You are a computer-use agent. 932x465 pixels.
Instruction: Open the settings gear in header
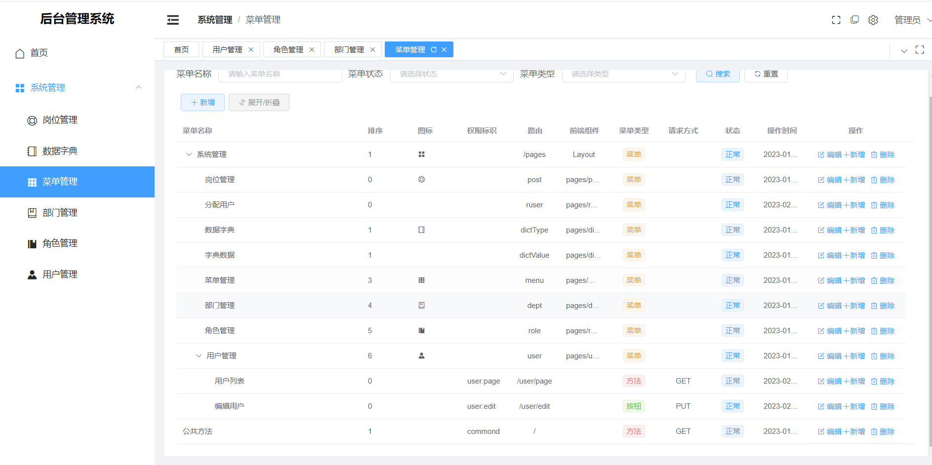[x=873, y=20]
